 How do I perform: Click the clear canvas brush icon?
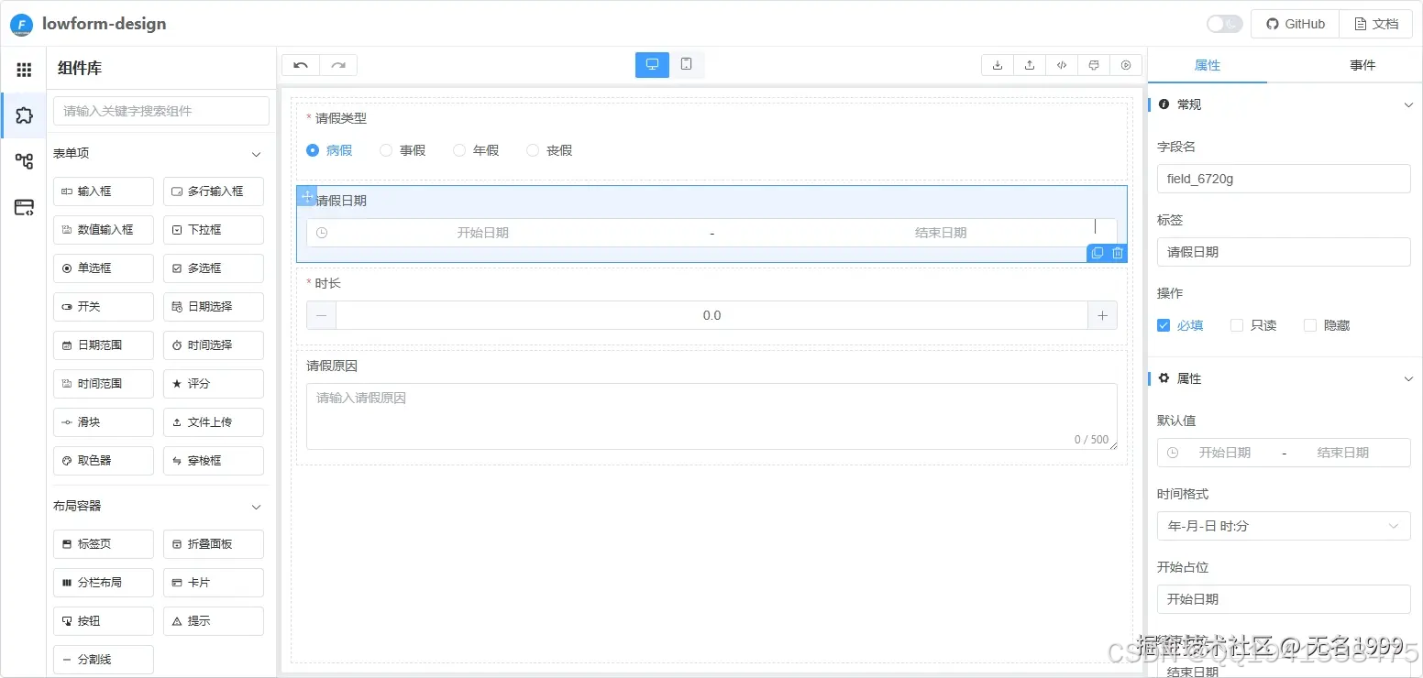click(x=1094, y=65)
